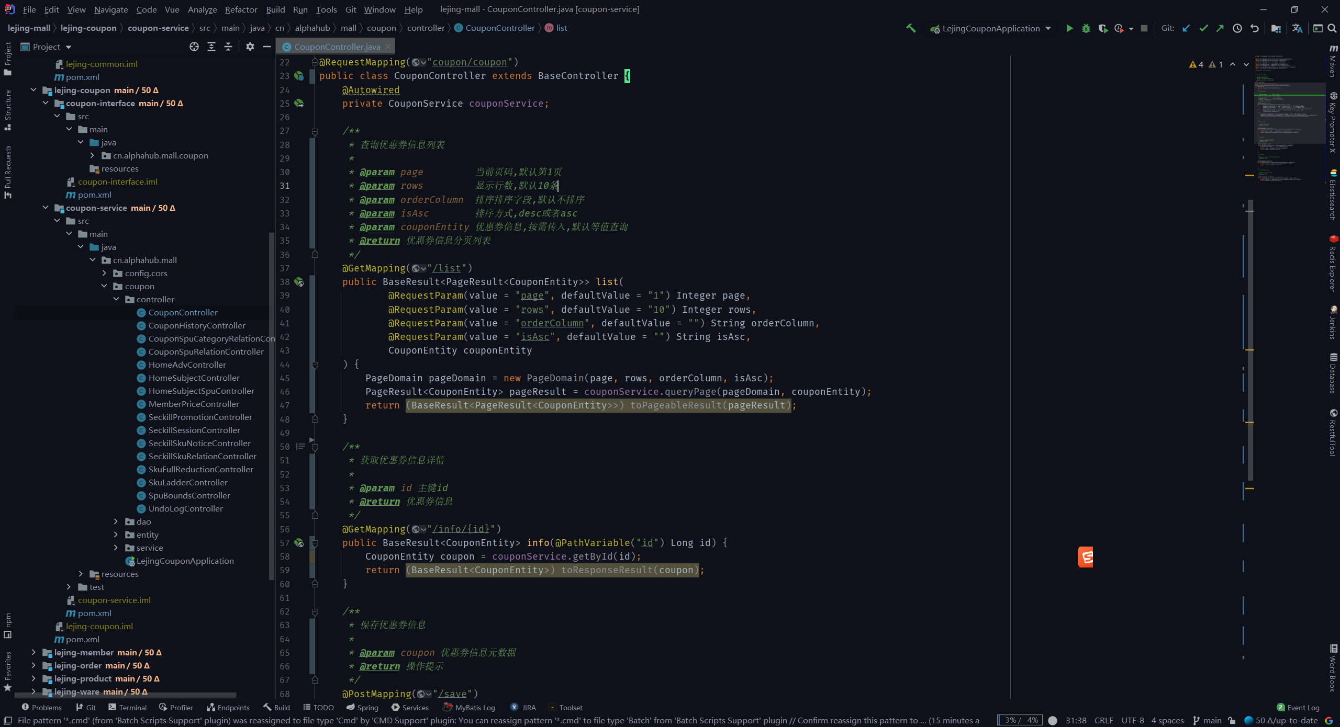Open Search Everywhere magnifier icon
Viewport: 1340px width, 727px height.
coord(1332,28)
